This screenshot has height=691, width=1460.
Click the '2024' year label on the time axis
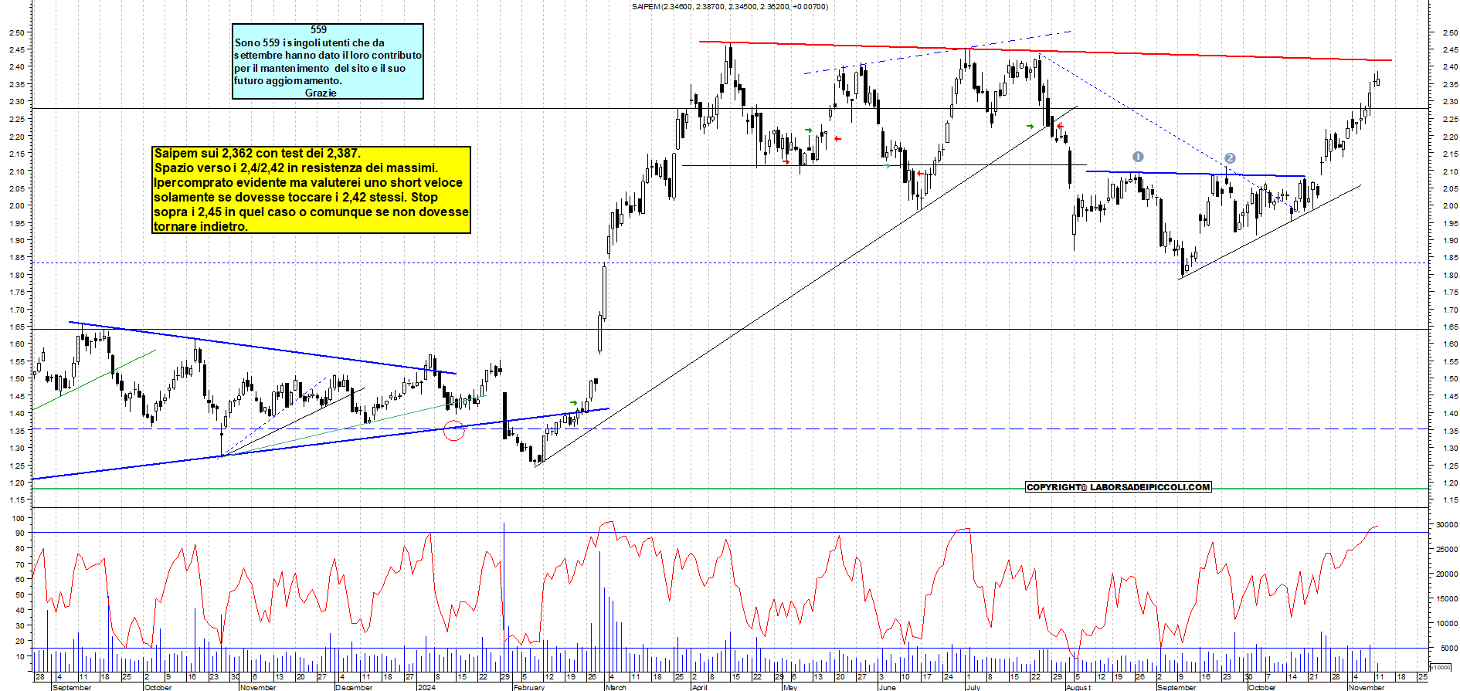point(426,687)
